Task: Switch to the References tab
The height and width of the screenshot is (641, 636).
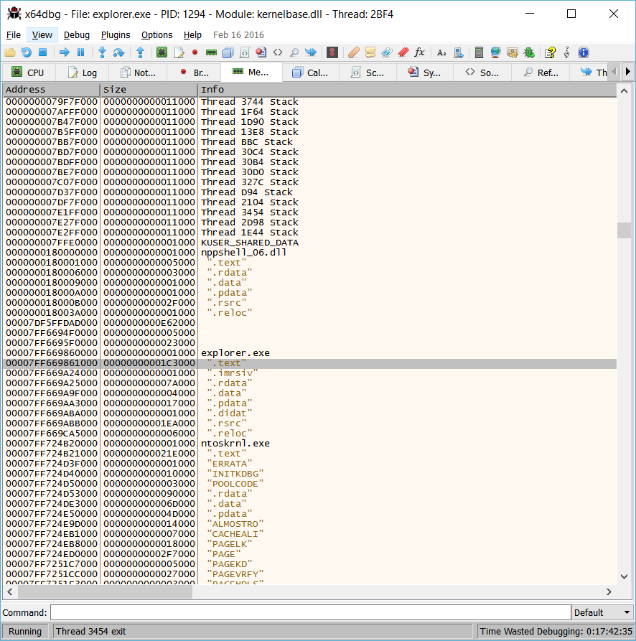Action: (x=541, y=72)
